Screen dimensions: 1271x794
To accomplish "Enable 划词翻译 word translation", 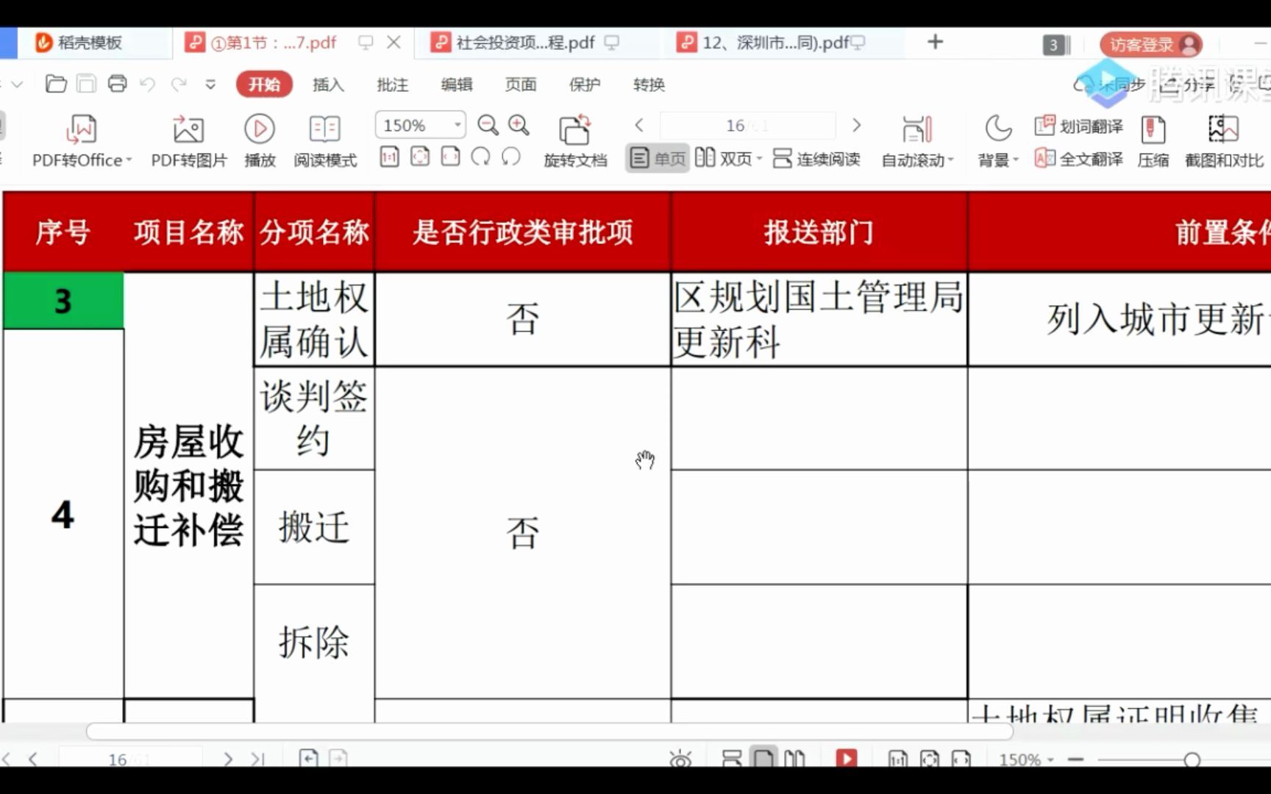I will click(x=1078, y=126).
